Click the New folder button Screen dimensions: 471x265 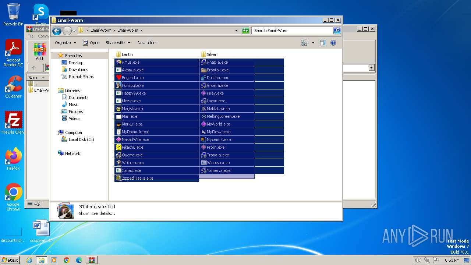click(x=147, y=43)
